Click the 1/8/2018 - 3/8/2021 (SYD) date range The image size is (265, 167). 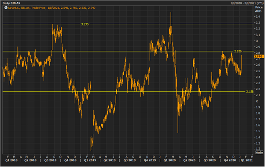[x=247, y=3]
